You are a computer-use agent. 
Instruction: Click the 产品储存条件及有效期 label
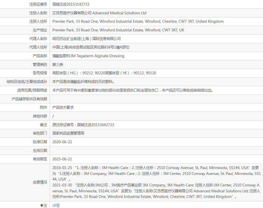(29, 99)
